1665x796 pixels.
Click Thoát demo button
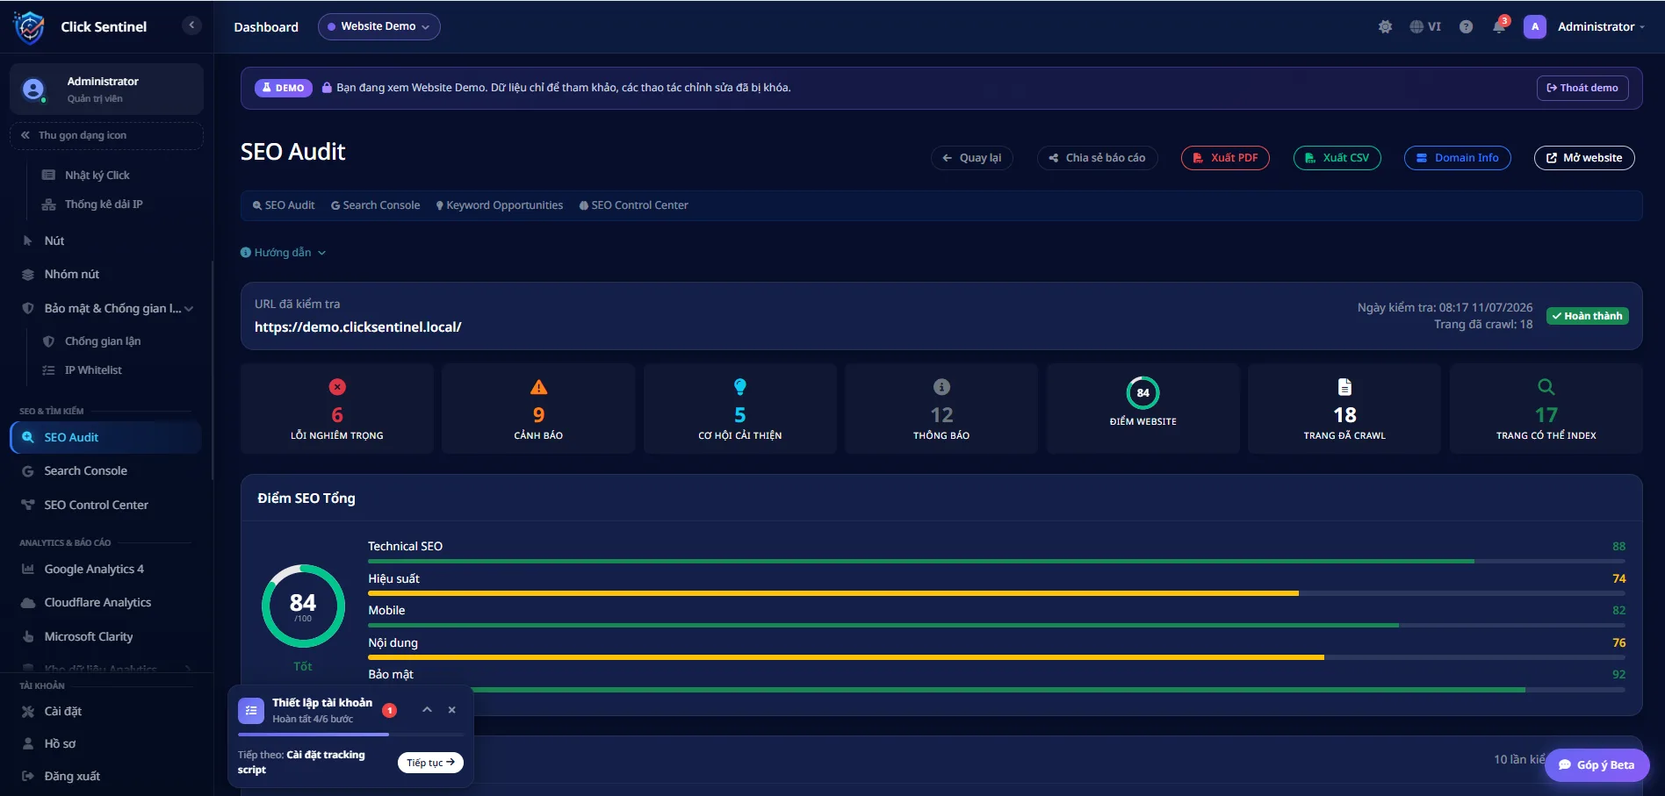click(x=1582, y=88)
